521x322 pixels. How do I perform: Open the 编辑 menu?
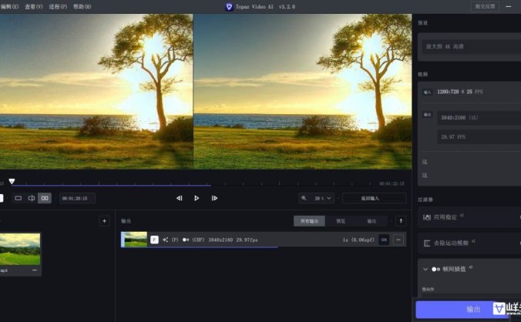pyautogui.click(x=9, y=7)
